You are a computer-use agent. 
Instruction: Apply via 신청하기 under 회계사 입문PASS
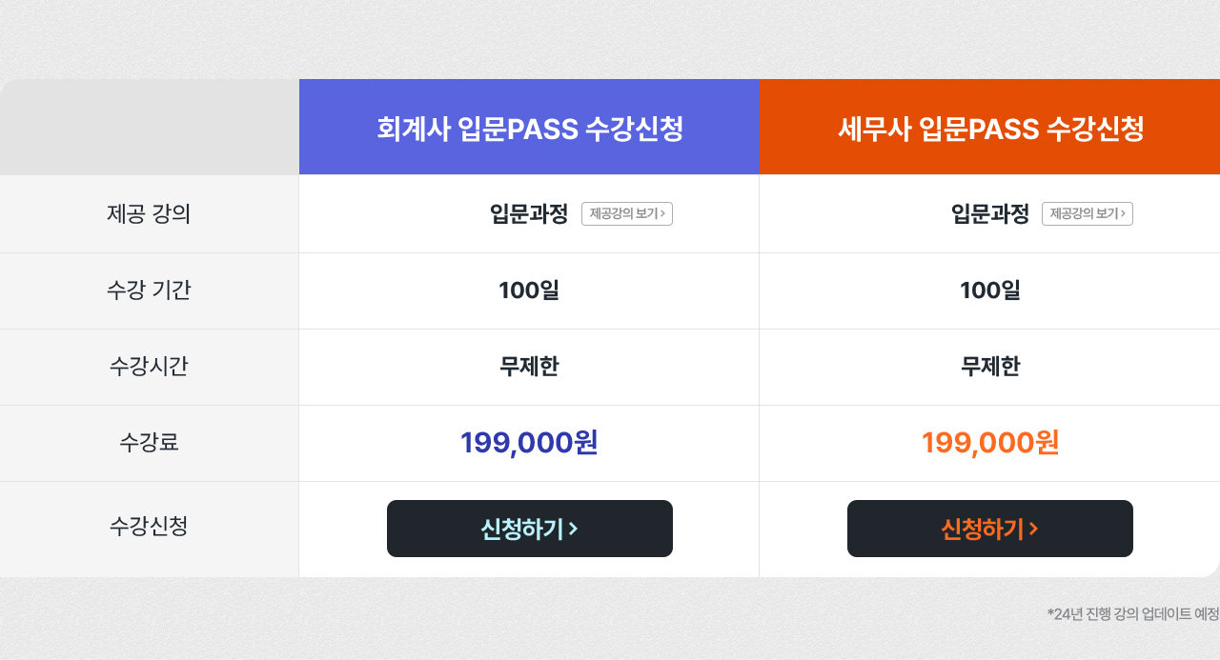tap(530, 529)
